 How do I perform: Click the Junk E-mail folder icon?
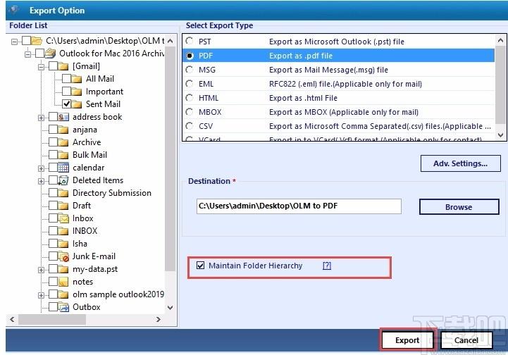(x=63, y=256)
